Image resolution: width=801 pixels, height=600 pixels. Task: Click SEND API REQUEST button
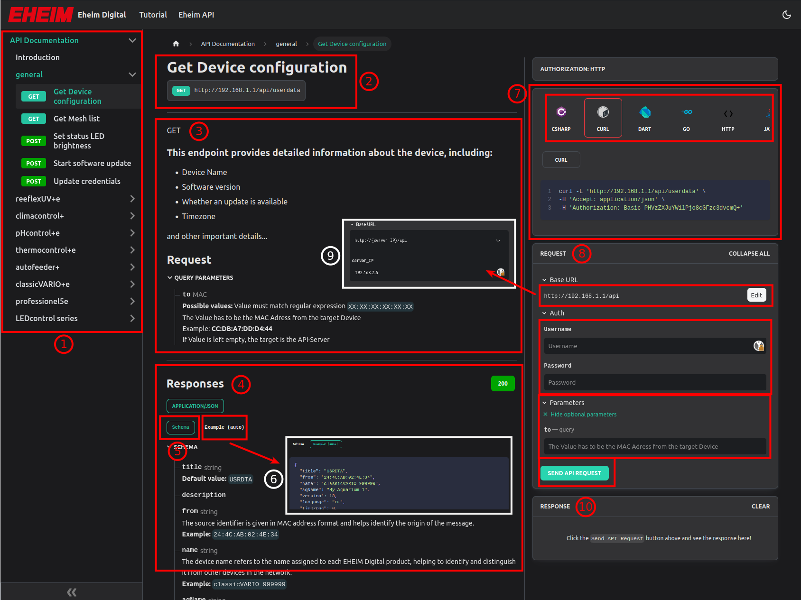click(x=574, y=473)
